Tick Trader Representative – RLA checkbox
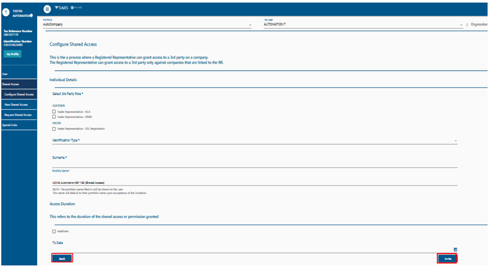Screen dimensions: 491x268 coord(54,112)
